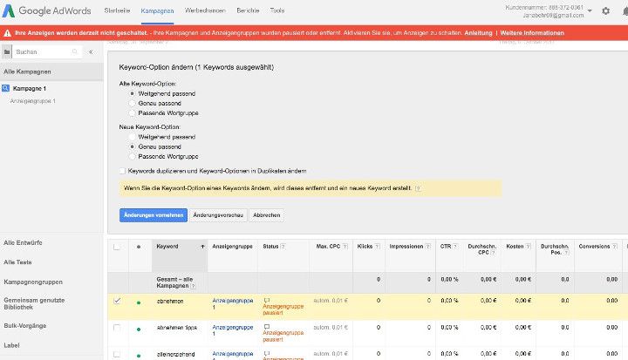Click green status dot of abnehmen tipps
Screen dimensions: 628x360
coord(139,329)
